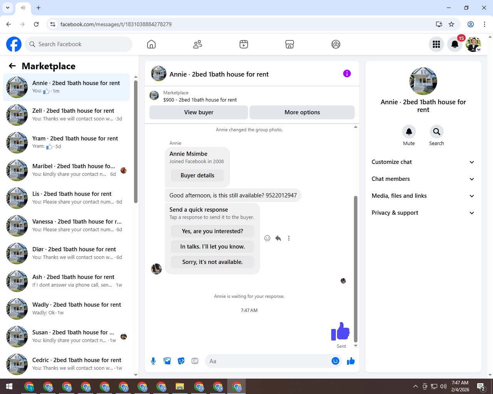The height and width of the screenshot is (394, 493).
Task: Open the Home feed icon
Action: point(151,44)
